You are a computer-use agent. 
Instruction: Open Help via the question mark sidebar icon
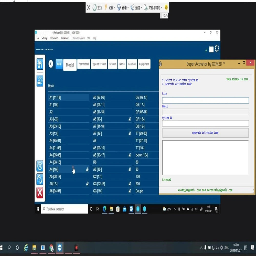[40, 180]
